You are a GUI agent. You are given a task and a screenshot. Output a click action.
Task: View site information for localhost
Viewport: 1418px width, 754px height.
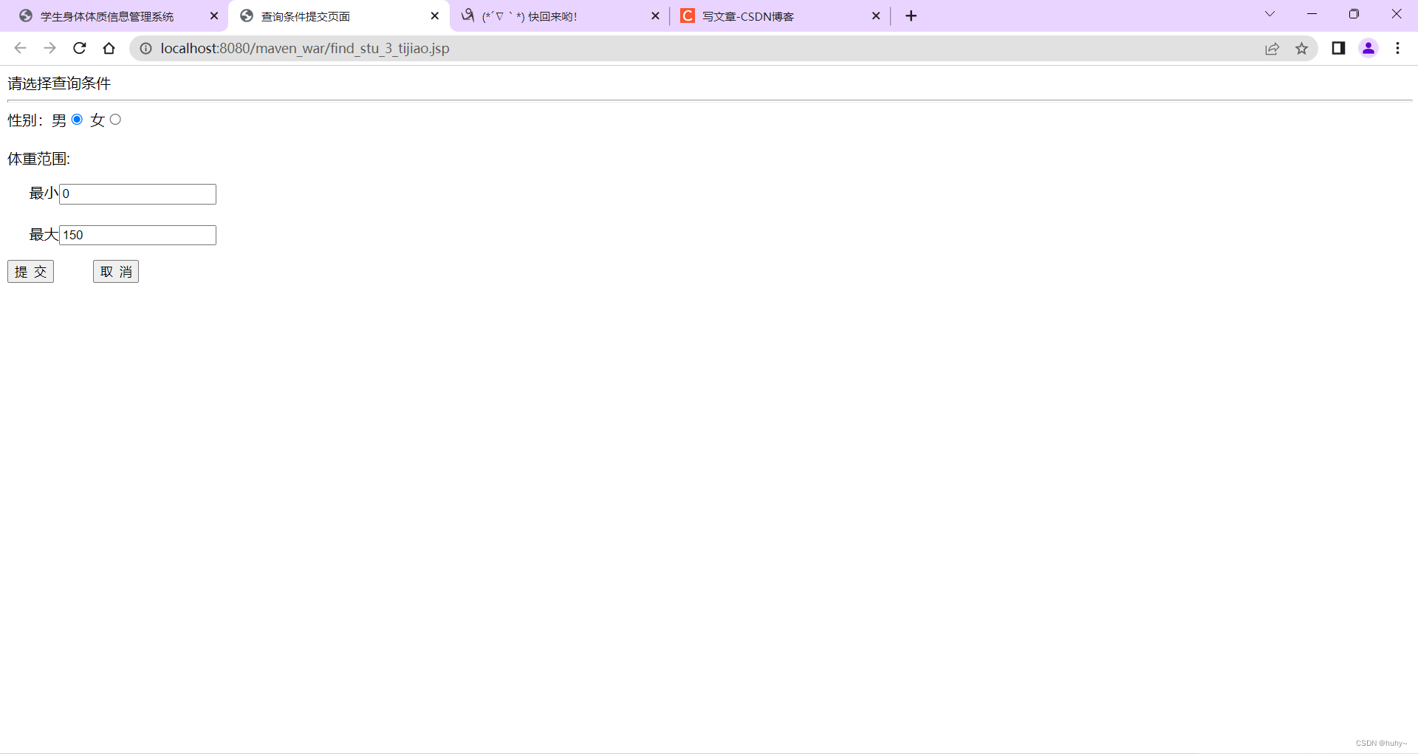(x=146, y=48)
